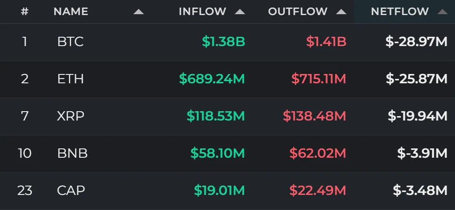Click rank number 2 in ETH row

25,79
